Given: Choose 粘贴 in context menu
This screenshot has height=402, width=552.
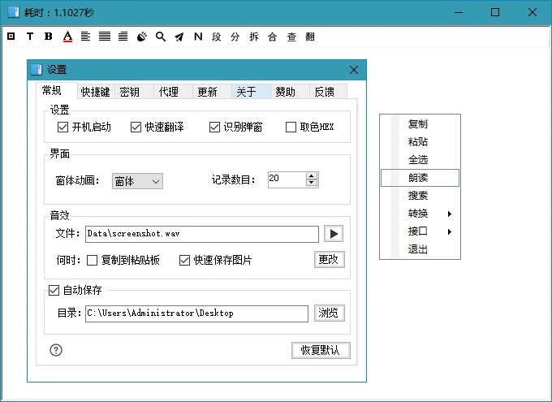Looking at the screenshot, I should 420,141.
